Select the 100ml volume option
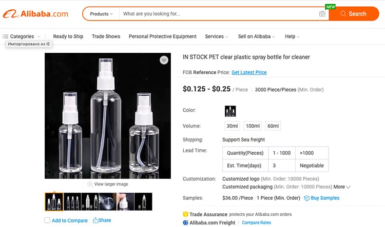This screenshot has width=385, height=227. point(253,126)
